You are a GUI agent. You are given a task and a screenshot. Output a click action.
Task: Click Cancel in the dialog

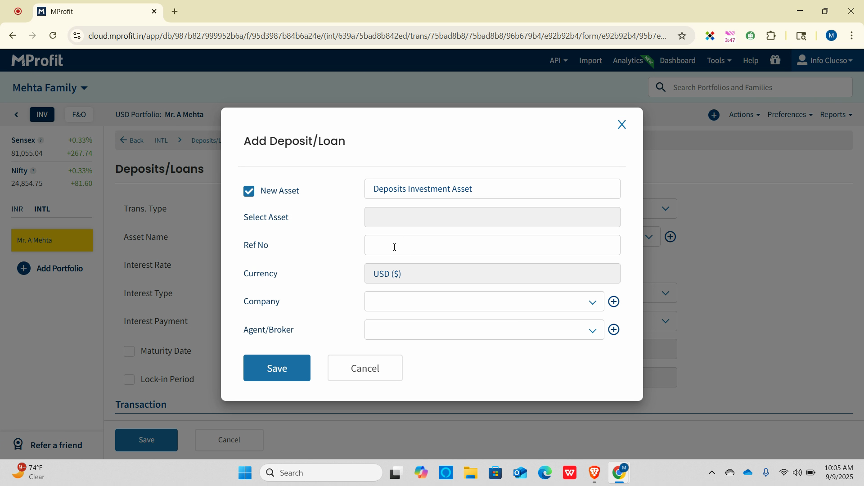pyautogui.click(x=365, y=368)
